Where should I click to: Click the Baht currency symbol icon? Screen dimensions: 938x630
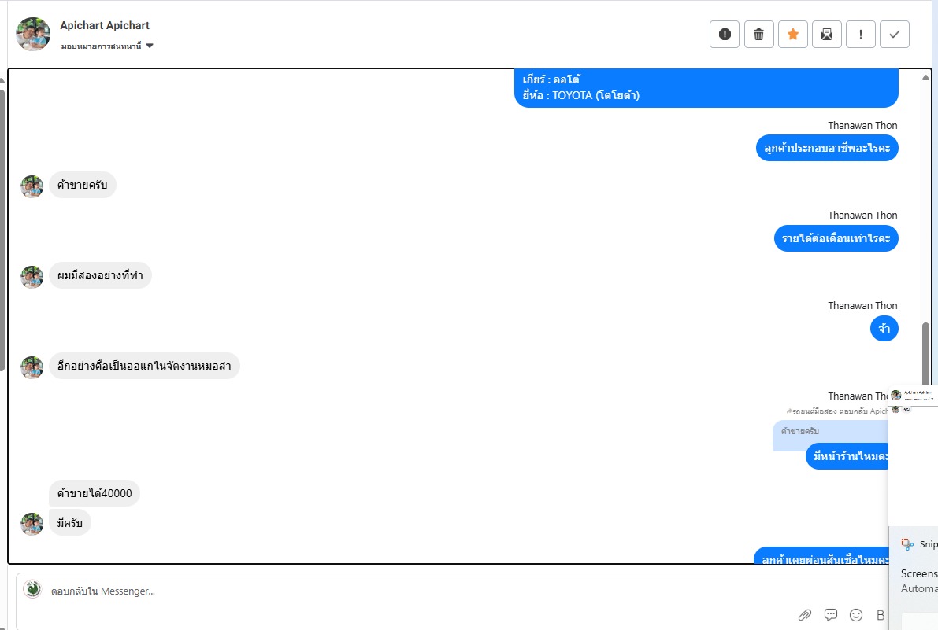(881, 615)
